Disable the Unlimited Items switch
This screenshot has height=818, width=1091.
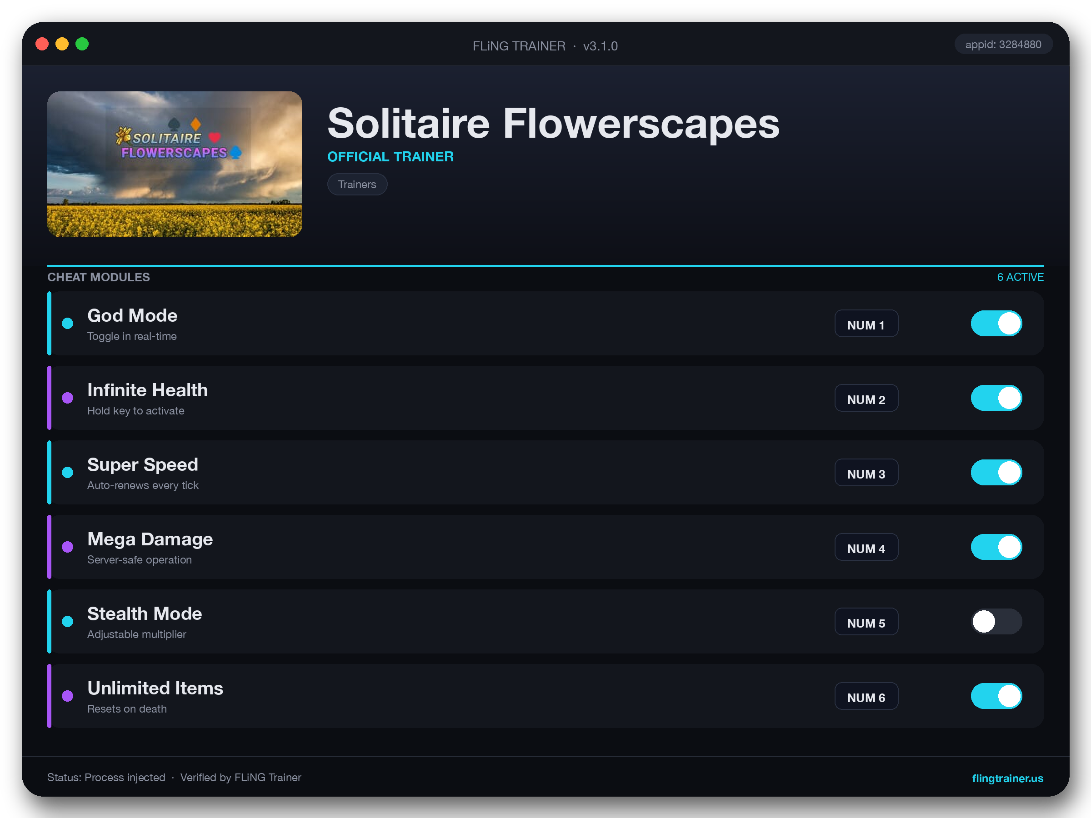pyautogui.click(x=996, y=696)
